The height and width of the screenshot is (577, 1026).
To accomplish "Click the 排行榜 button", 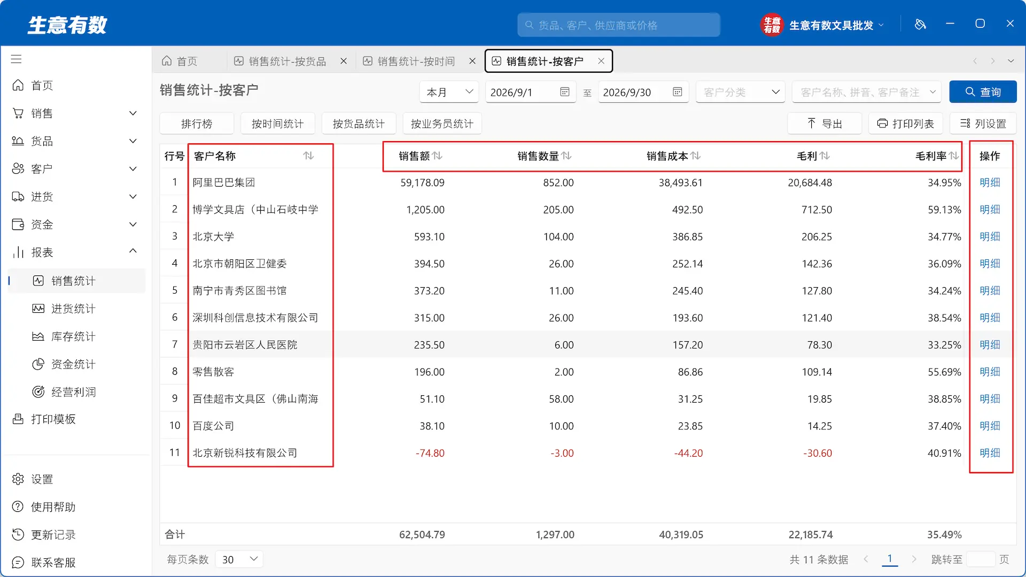I will pos(197,124).
